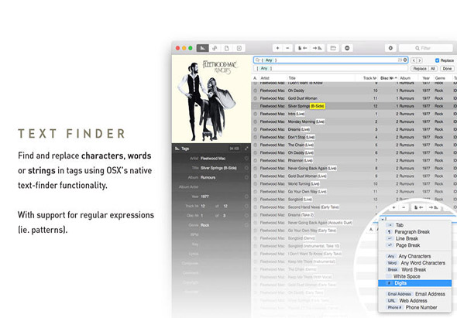The image size is (457, 318).
Task: Uncheck the Replace checkbox
Action: click(437, 60)
